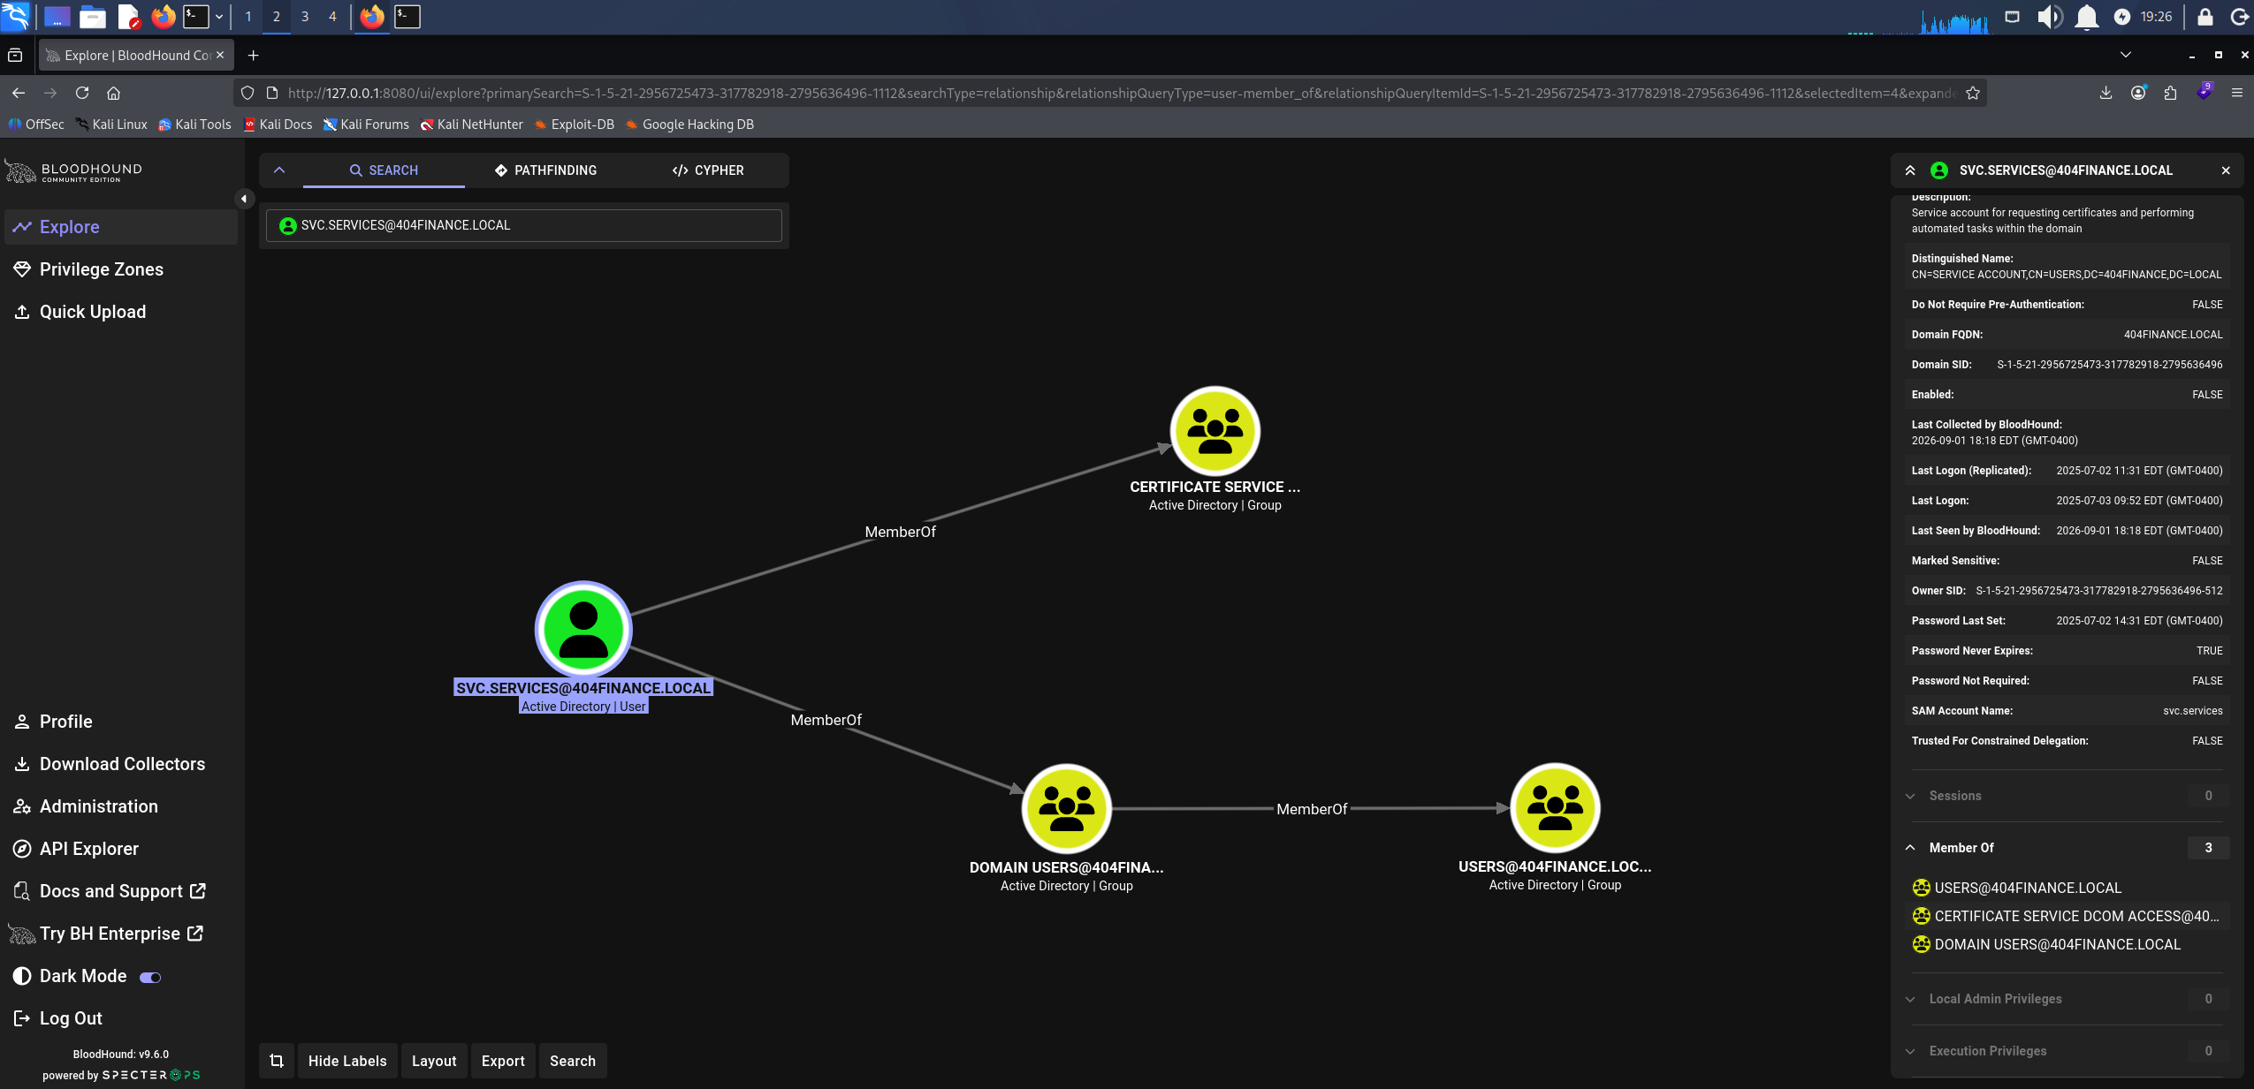2254x1089 pixels.
Task: Click the Domain Users group node
Action: [x=1066, y=808]
